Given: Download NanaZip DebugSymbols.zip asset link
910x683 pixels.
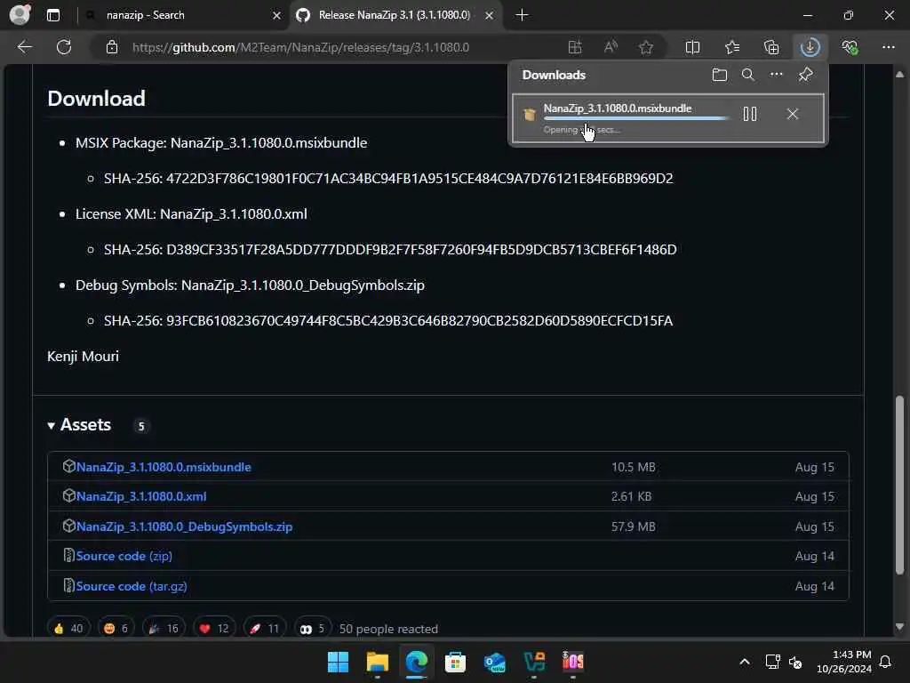Looking at the screenshot, I should coord(184,526).
